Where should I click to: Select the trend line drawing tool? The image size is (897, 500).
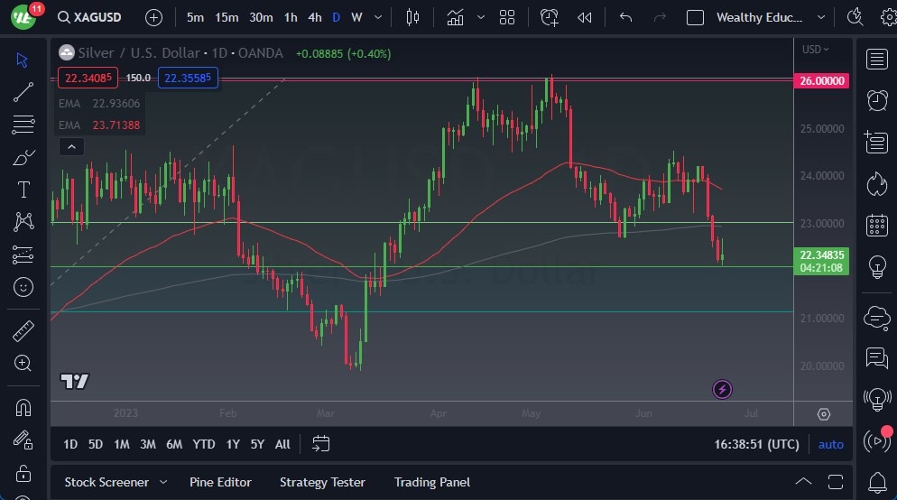(x=23, y=92)
